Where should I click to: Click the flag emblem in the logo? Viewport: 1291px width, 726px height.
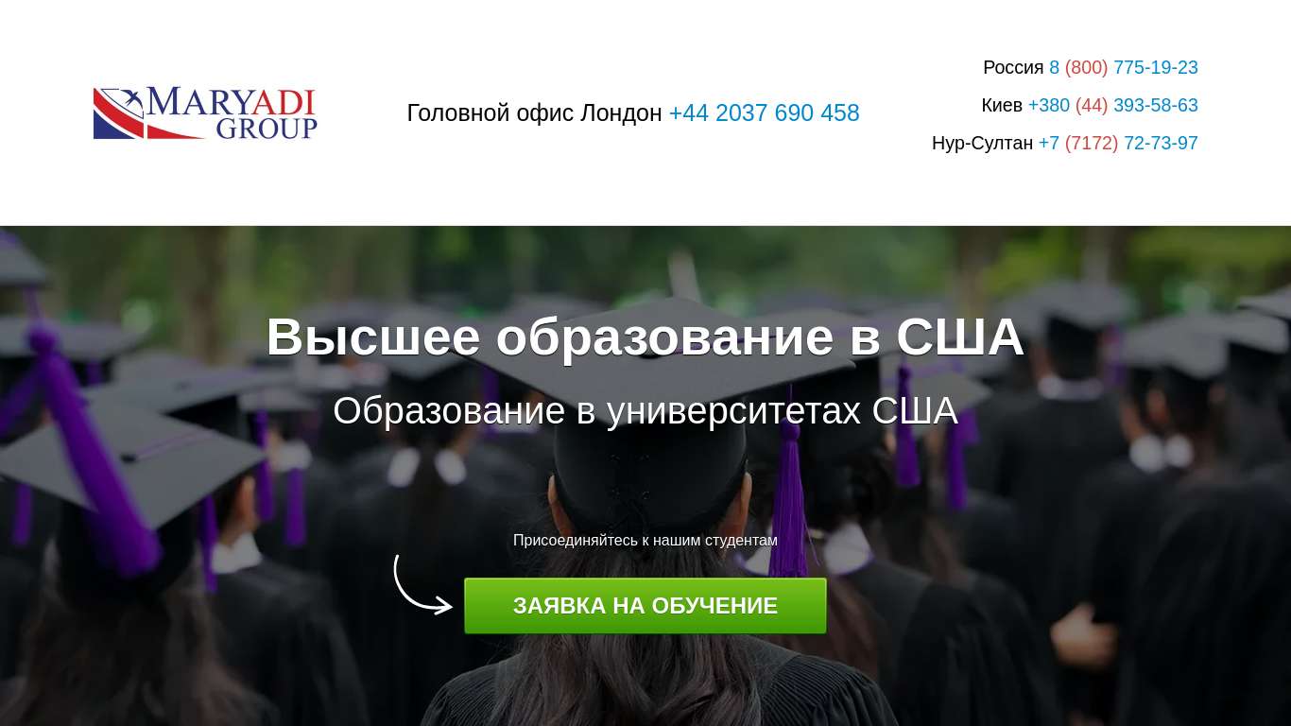[119, 113]
